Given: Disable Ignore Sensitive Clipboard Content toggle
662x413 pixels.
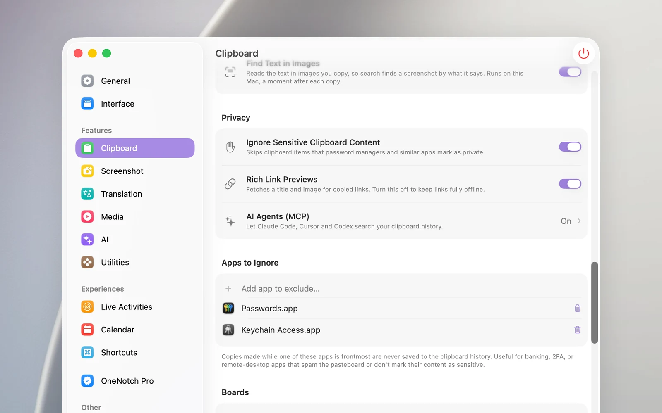Looking at the screenshot, I should click(x=570, y=147).
